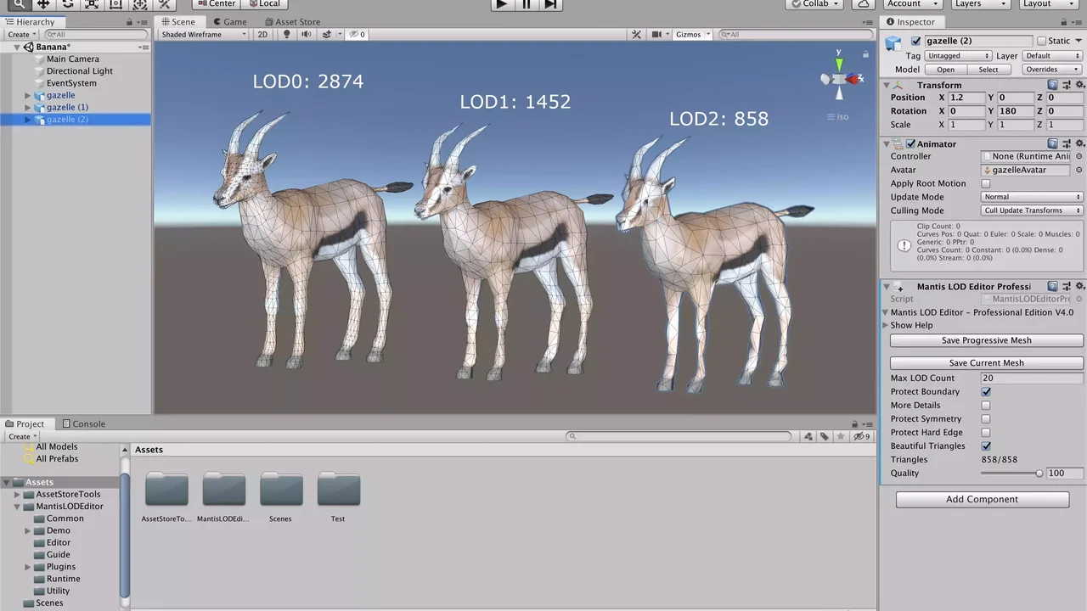Open Transform component help icon
The image size is (1087, 611).
click(x=1053, y=85)
